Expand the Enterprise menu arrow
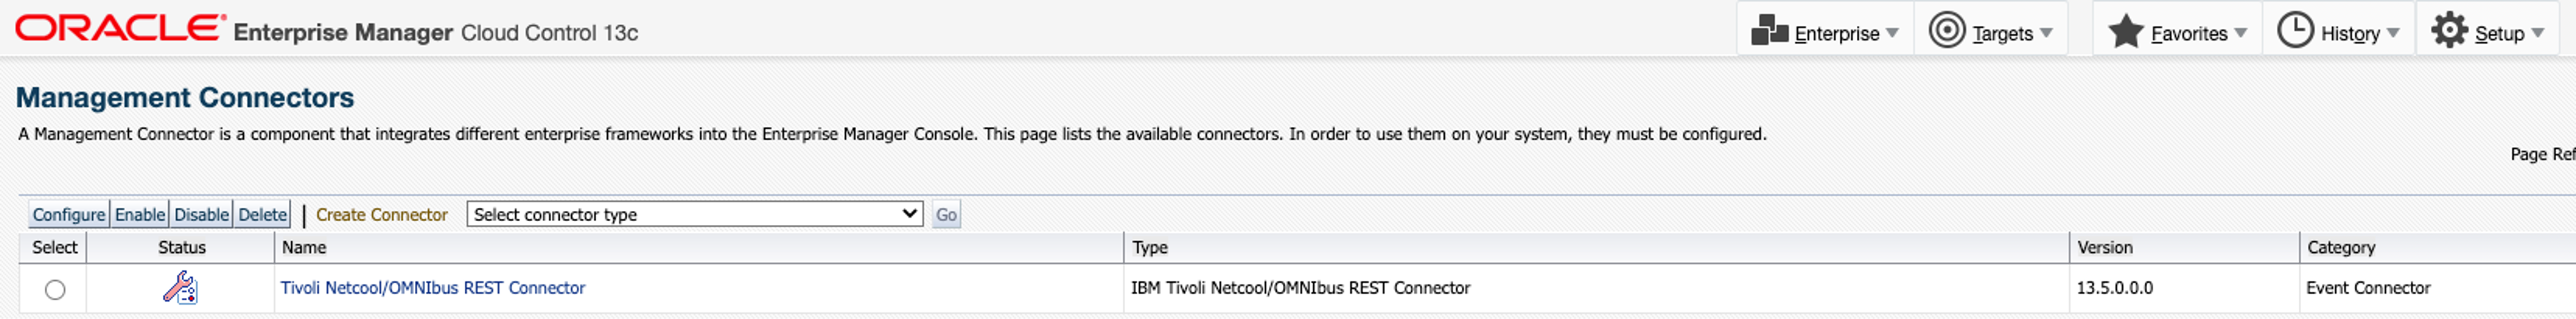Screen dimensions: 2576x319 tap(1892, 33)
